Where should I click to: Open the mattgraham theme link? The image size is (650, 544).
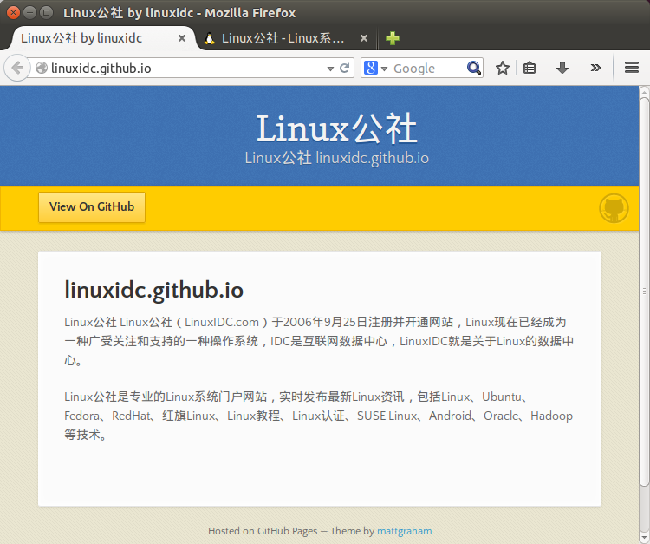coord(404,531)
